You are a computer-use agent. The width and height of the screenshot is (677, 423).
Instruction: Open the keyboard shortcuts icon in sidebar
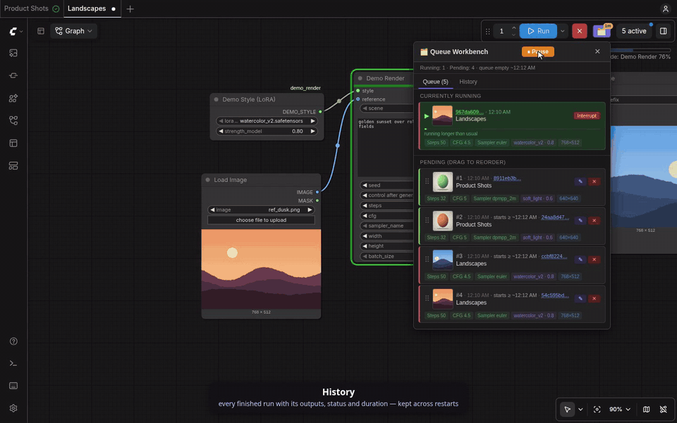13,386
